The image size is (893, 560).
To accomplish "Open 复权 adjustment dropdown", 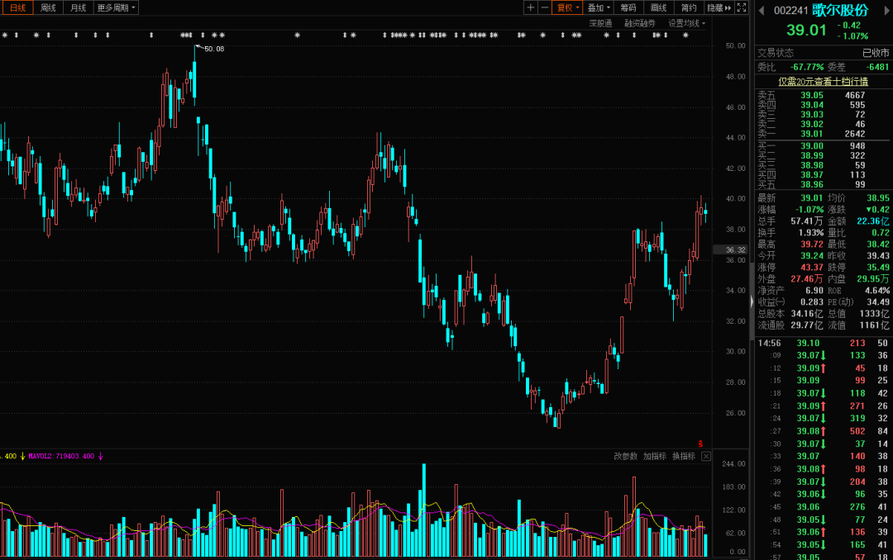I will (567, 7).
